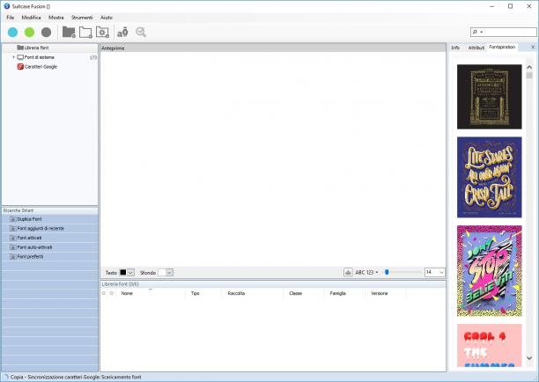The width and height of the screenshot is (539, 382).
Task: Sort by the Famiglia column header
Action: coord(344,293)
